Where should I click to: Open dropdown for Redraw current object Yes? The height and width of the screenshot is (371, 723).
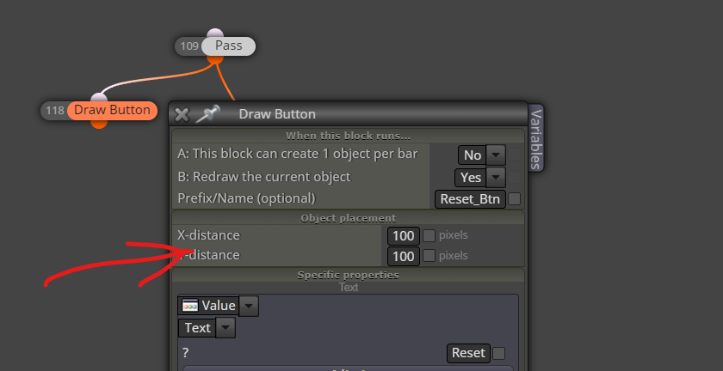tap(496, 177)
